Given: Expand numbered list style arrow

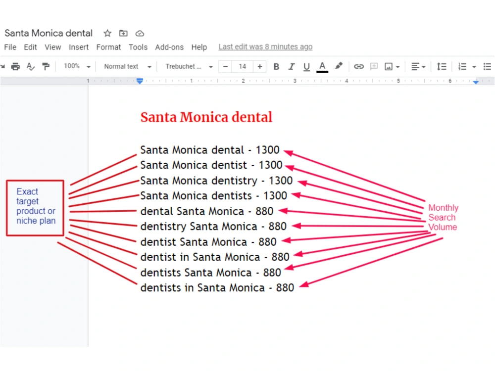Looking at the screenshot, I should pyautogui.click(x=474, y=67).
